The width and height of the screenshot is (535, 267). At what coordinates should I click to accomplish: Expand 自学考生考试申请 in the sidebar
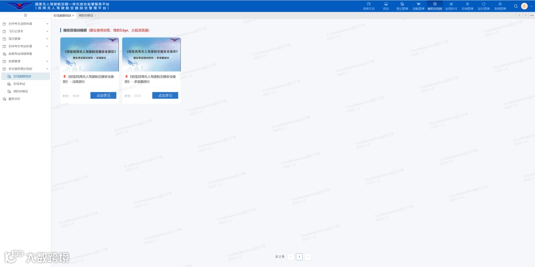(x=26, y=46)
